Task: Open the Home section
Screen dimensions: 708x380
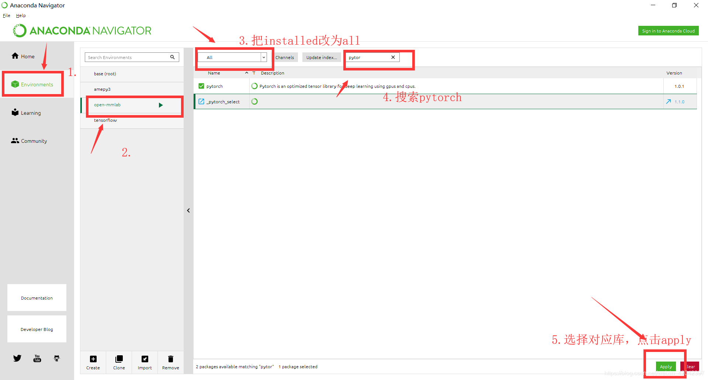Action: [x=23, y=56]
